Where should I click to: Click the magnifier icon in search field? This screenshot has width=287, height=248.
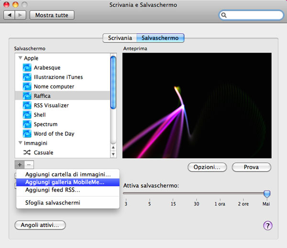224,15
